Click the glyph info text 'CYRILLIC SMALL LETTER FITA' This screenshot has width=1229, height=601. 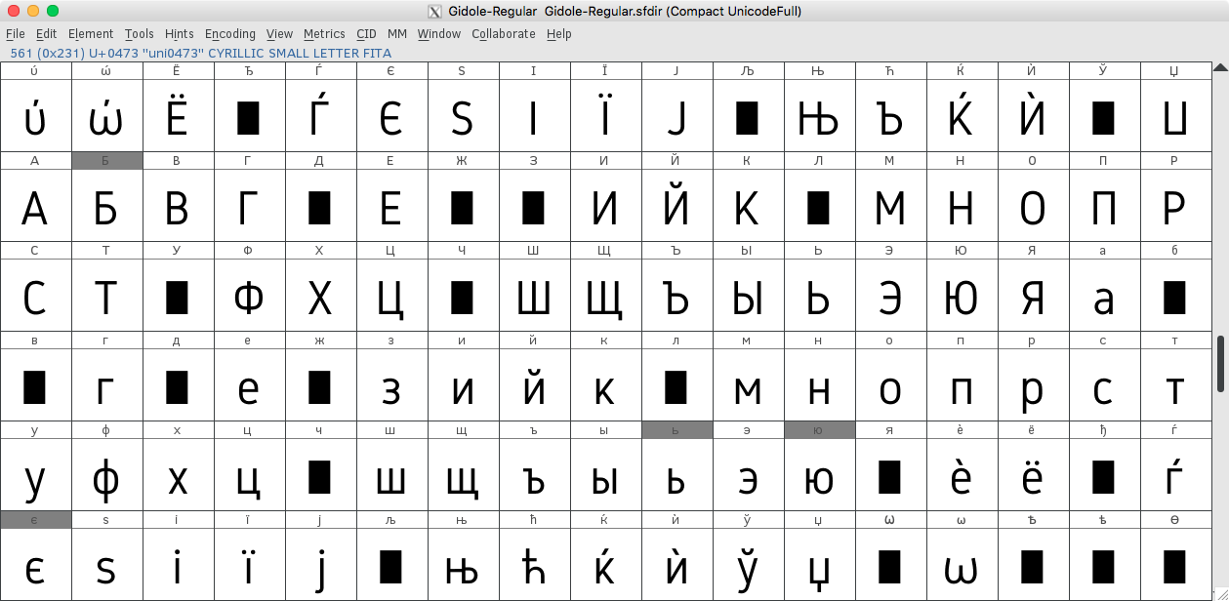click(x=300, y=54)
